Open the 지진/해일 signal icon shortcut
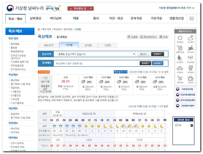The image size is (203, 154). tap(191, 59)
